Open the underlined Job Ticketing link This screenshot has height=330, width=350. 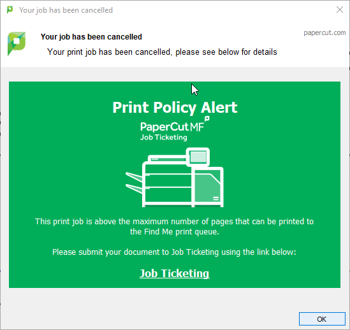[x=174, y=273]
